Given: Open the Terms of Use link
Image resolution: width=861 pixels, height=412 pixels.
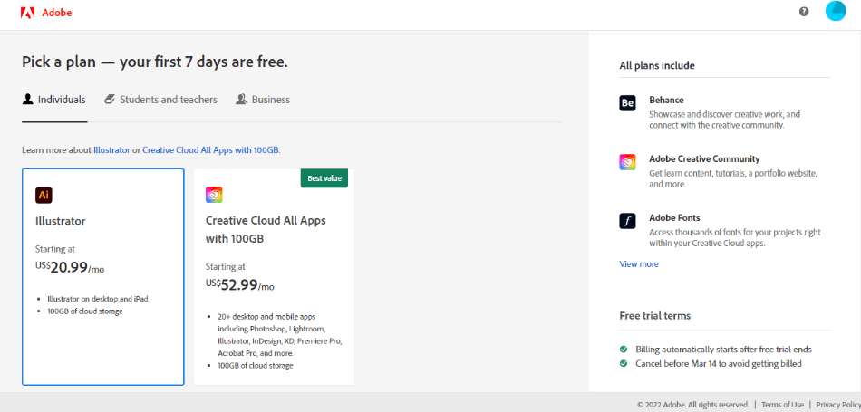Looking at the screenshot, I should [782, 405].
